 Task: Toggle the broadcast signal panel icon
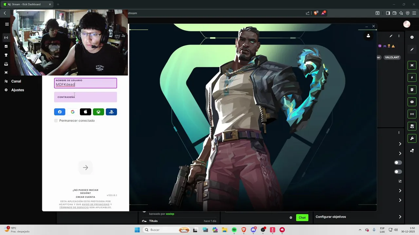click(412, 114)
